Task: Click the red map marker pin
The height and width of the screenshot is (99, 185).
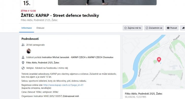Action: click(x=159, y=60)
